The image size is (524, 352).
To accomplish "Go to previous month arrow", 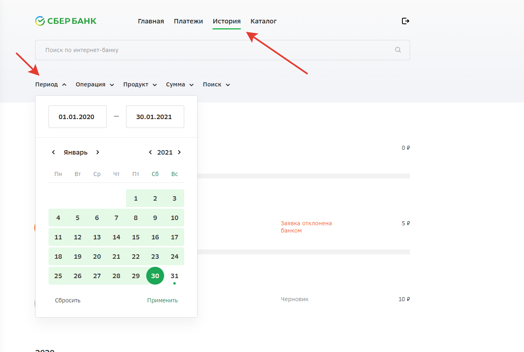I will point(53,152).
